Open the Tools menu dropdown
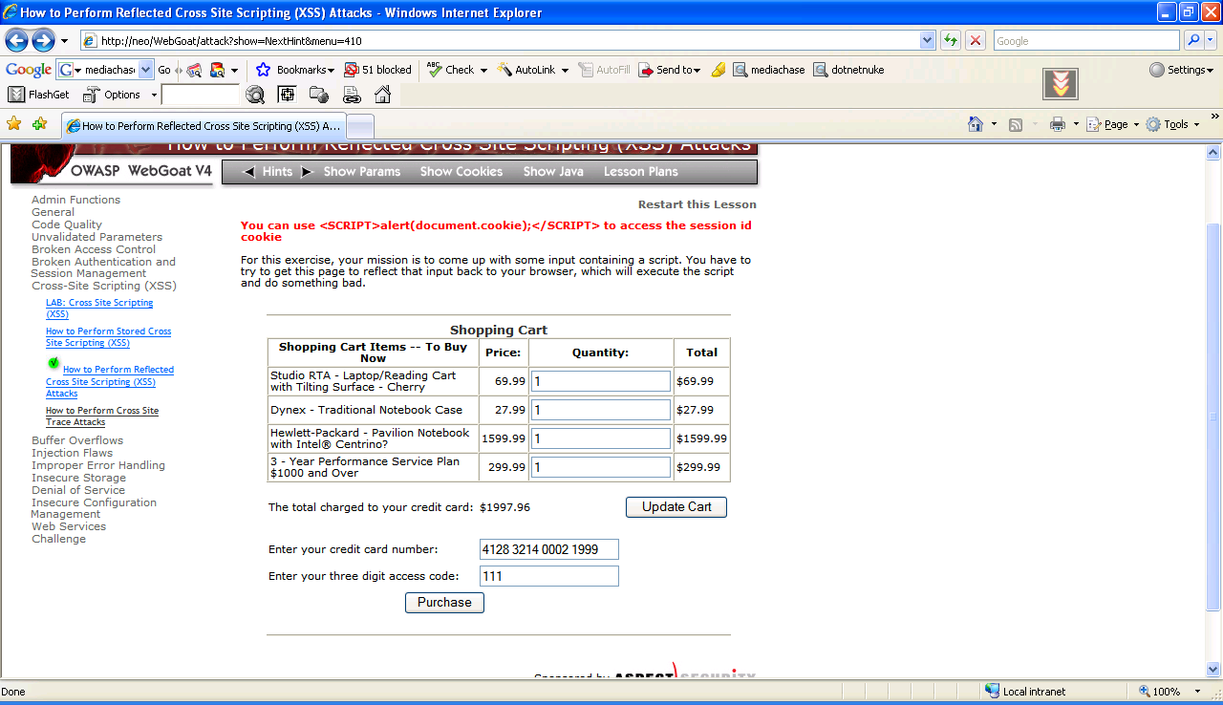The image size is (1223, 705). coord(1172,124)
